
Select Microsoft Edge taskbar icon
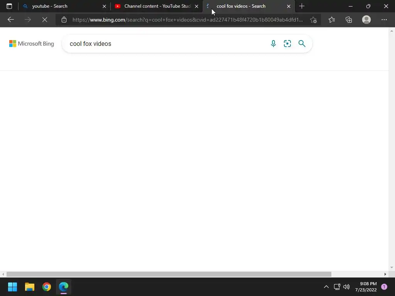pyautogui.click(x=64, y=287)
